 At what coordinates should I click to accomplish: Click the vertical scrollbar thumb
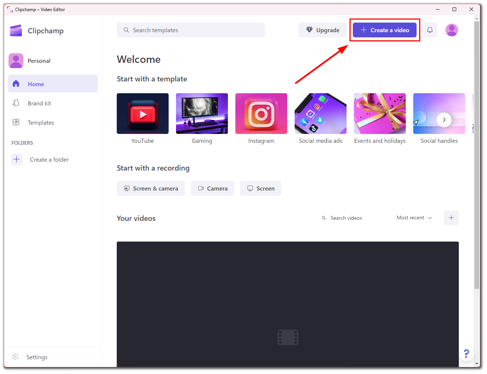click(x=477, y=155)
